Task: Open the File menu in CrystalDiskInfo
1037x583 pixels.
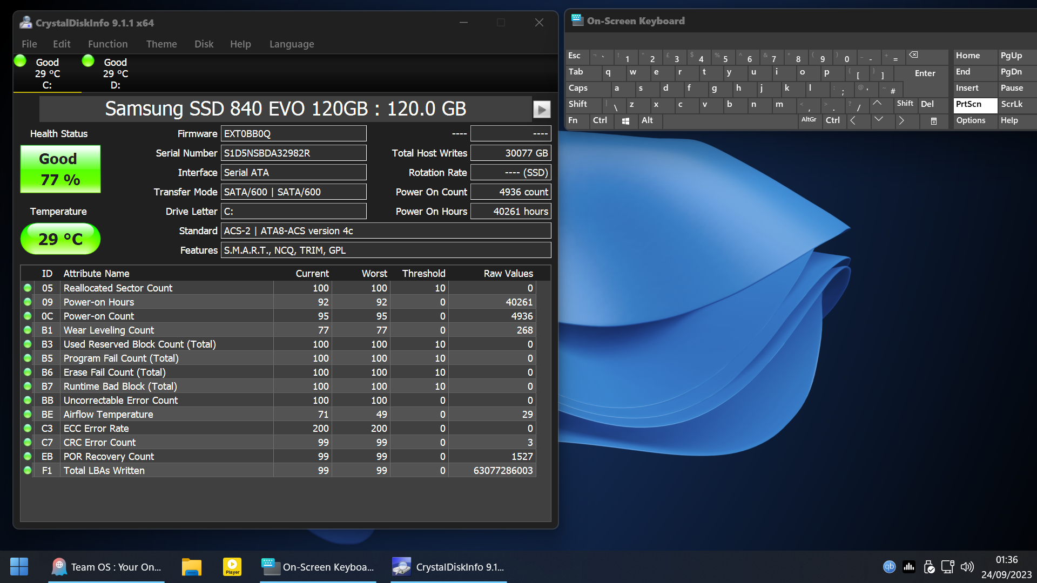Action: pos(29,44)
